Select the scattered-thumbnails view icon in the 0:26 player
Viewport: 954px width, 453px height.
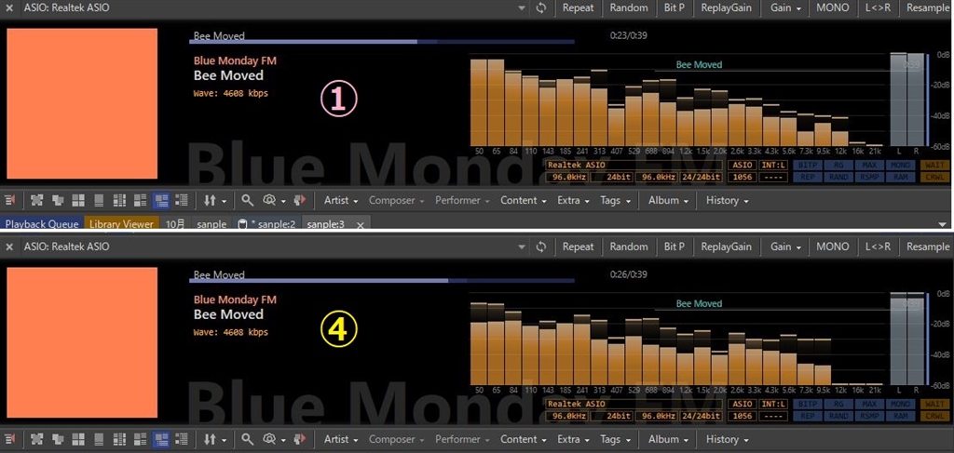click(37, 439)
